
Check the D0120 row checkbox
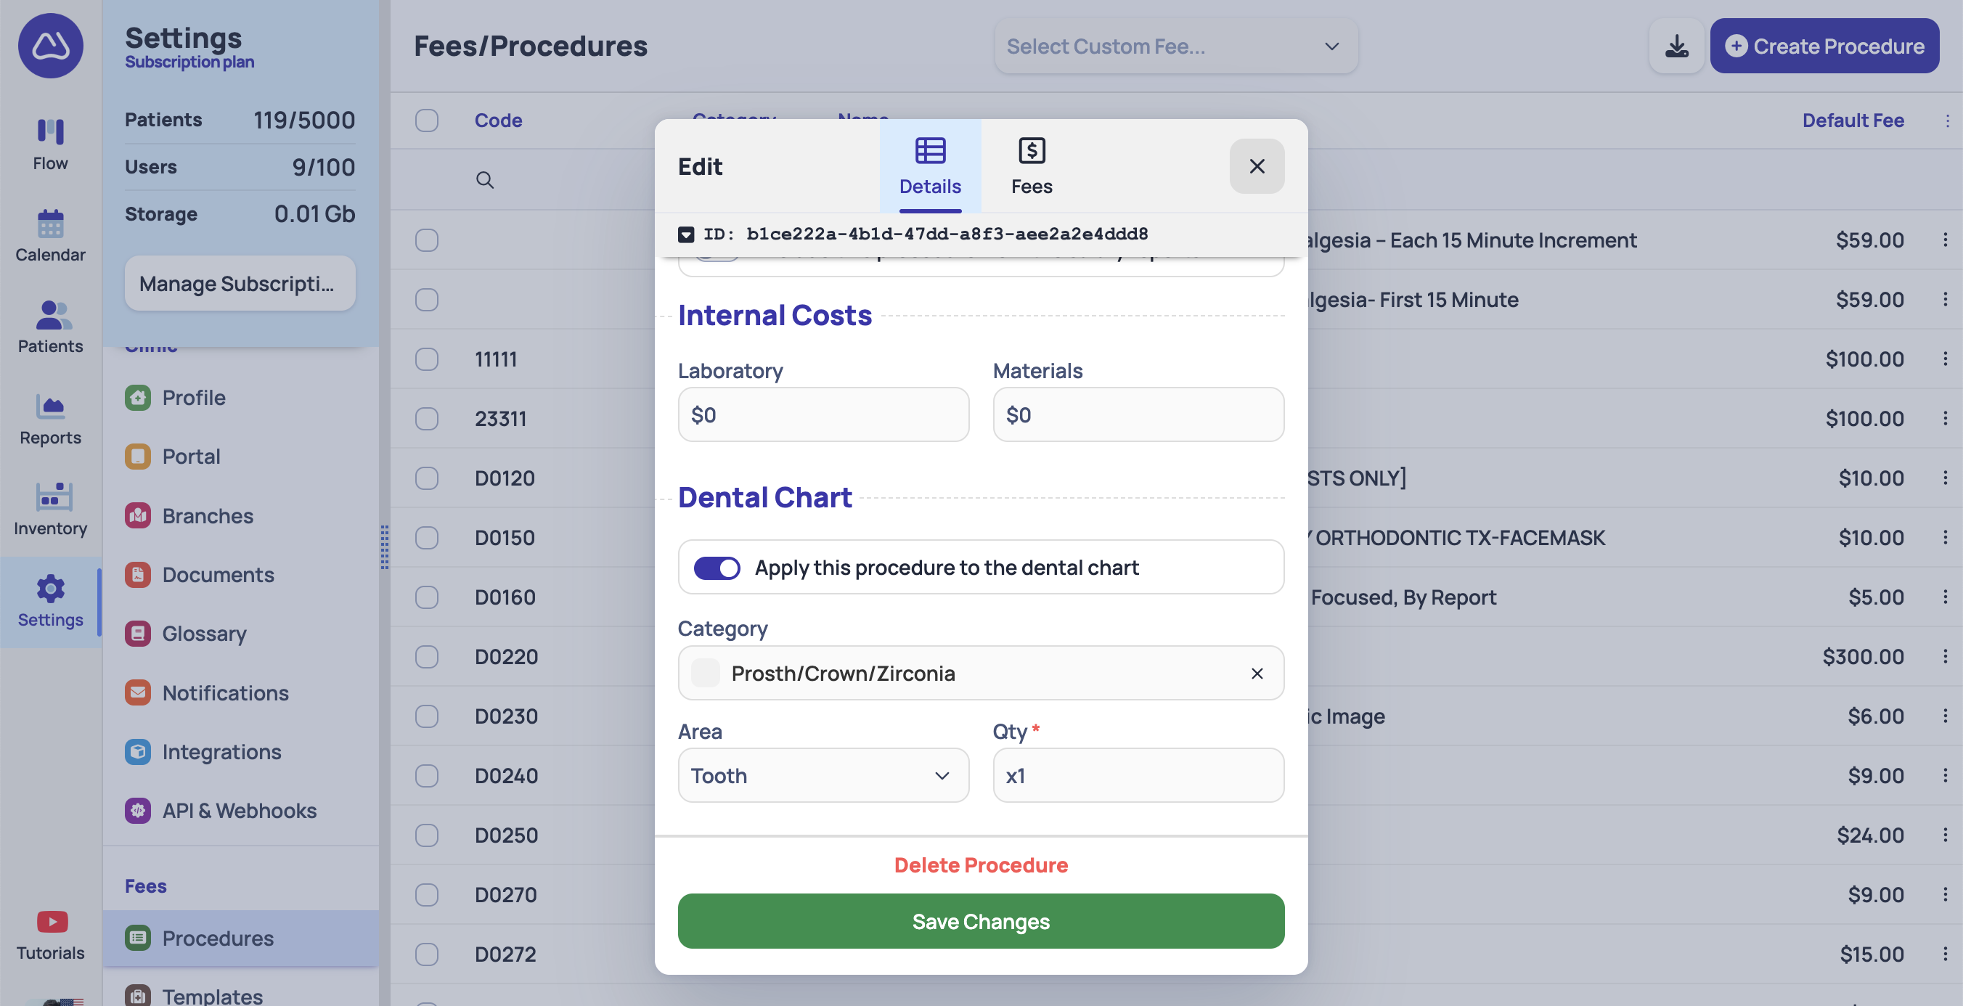[427, 478]
